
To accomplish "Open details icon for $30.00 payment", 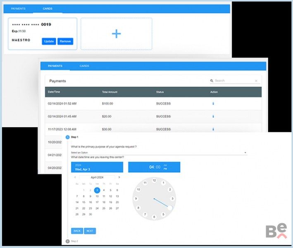I will [x=213, y=129].
